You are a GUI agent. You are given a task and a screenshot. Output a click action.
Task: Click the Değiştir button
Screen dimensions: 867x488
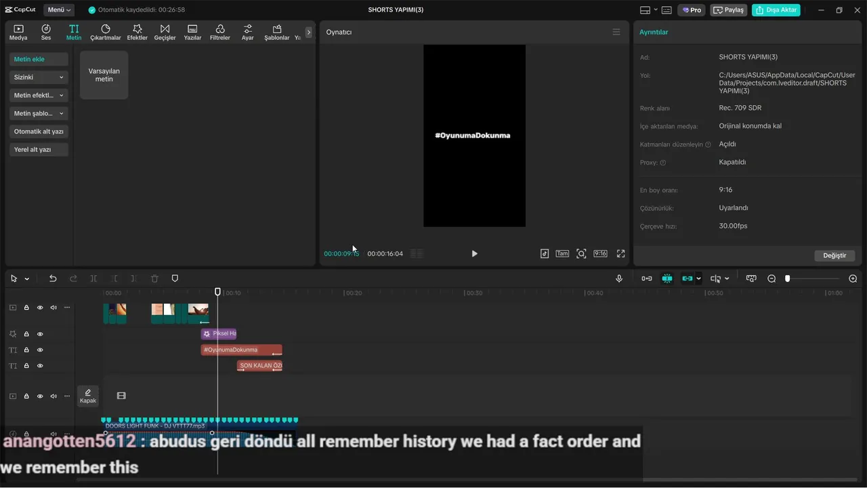834,256
